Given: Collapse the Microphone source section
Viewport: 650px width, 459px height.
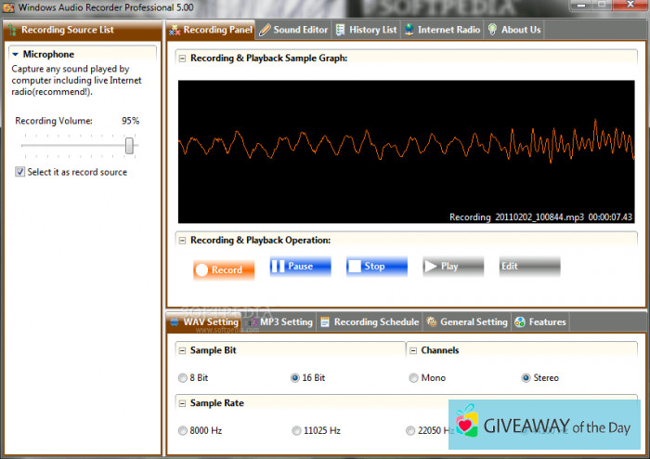Looking at the screenshot, I should point(16,55).
